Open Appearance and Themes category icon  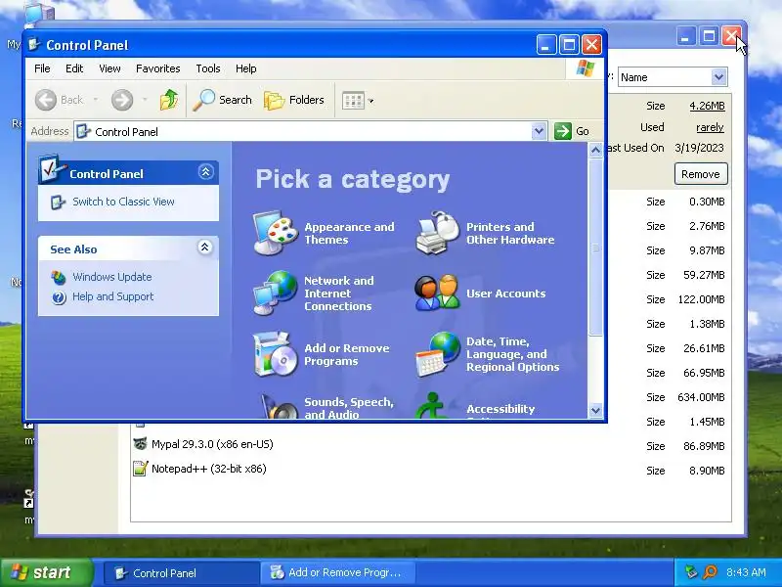click(276, 233)
